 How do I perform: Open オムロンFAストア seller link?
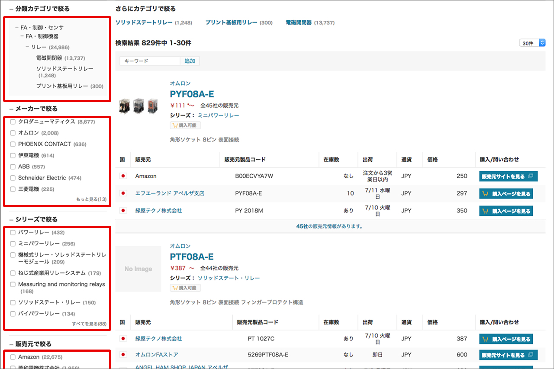click(x=157, y=355)
